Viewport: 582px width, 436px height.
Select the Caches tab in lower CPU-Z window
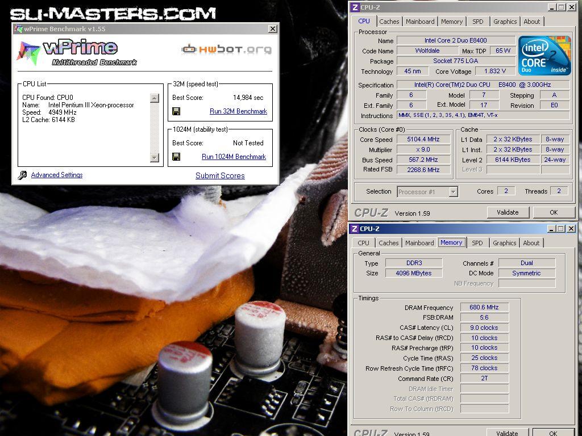click(389, 243)
